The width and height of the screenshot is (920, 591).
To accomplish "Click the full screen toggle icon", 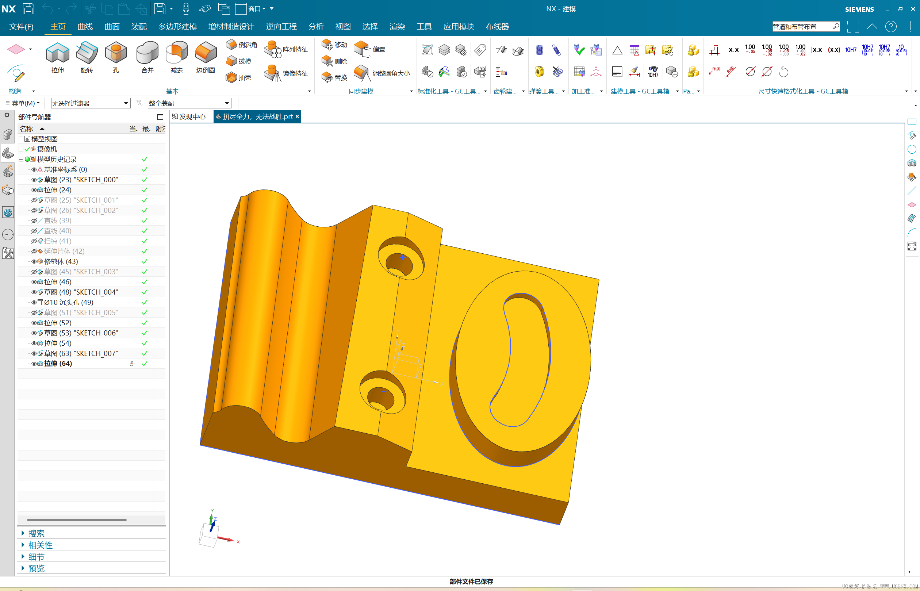I will [x=853, y=27].
